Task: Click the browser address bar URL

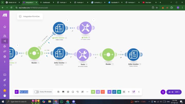Action: (x=33, y=8)
